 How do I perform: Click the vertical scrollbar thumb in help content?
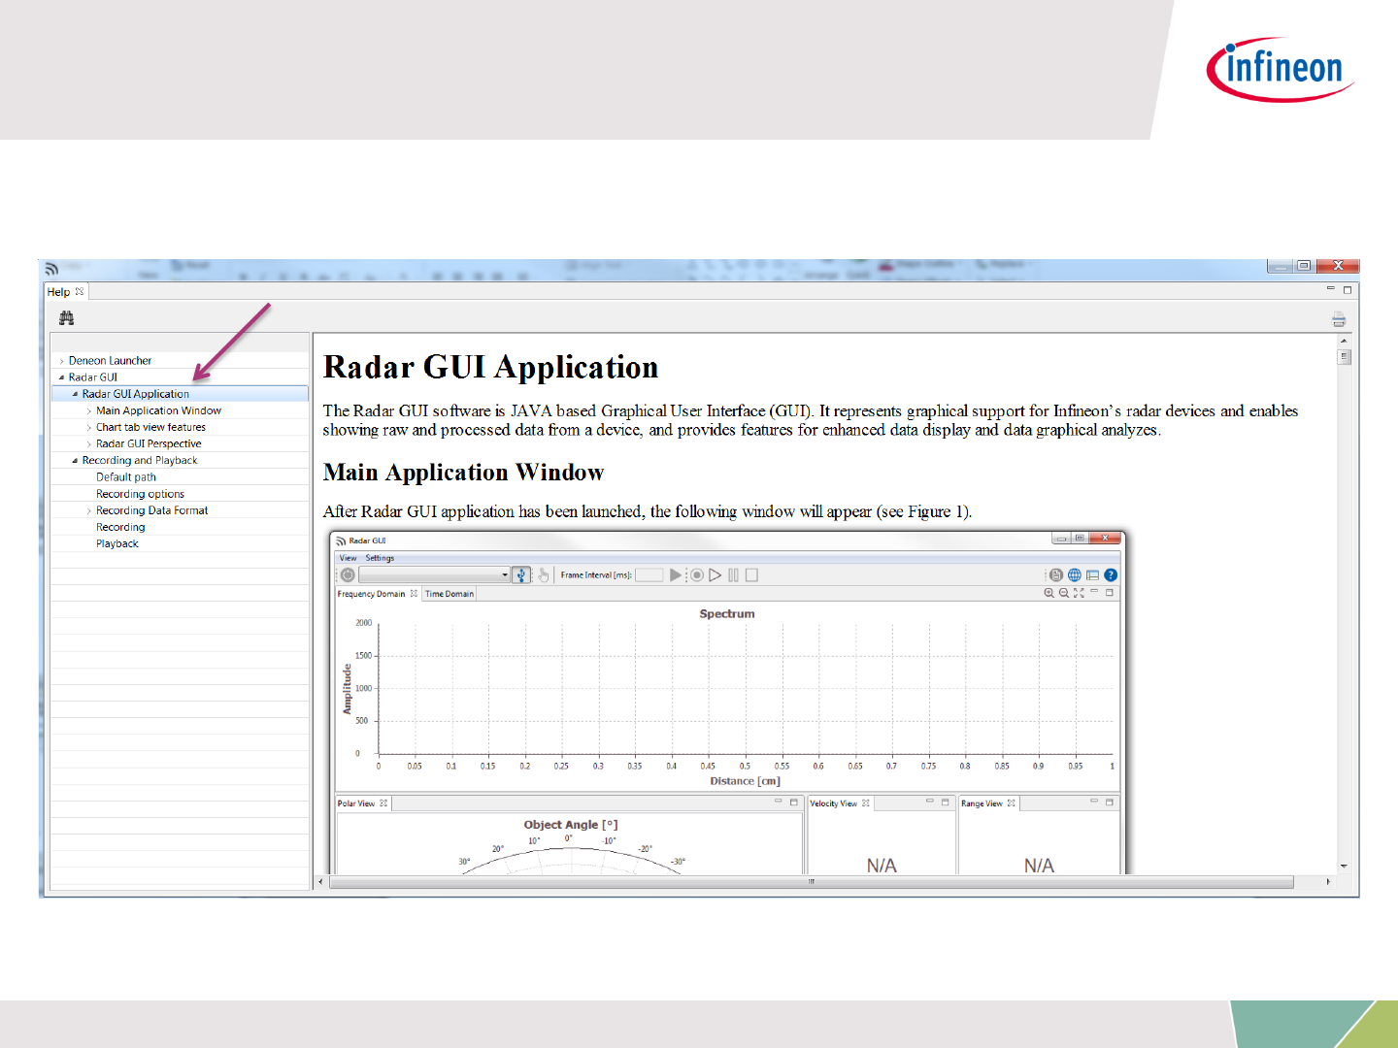pos(1345,357)
